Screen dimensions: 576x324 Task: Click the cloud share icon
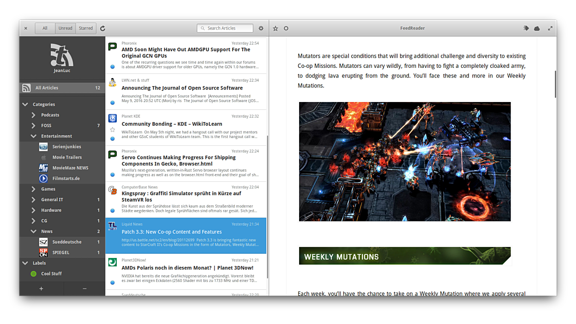click(537, 28)
